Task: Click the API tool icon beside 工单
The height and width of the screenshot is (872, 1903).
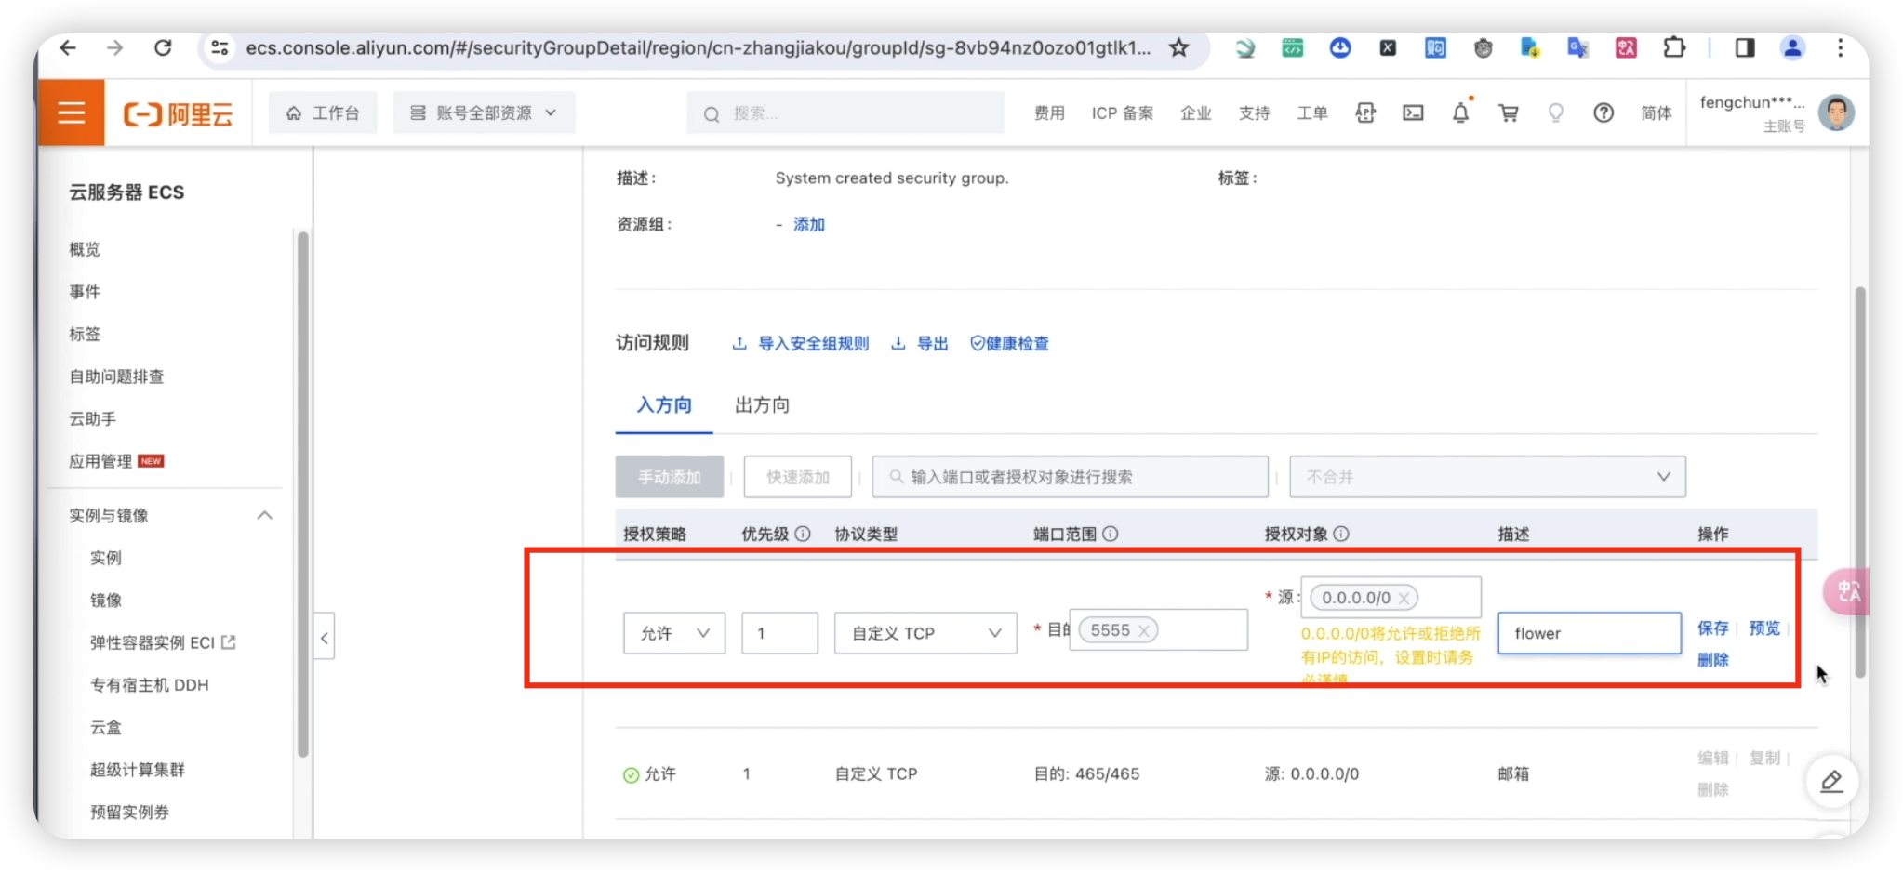Action: 1365,113
